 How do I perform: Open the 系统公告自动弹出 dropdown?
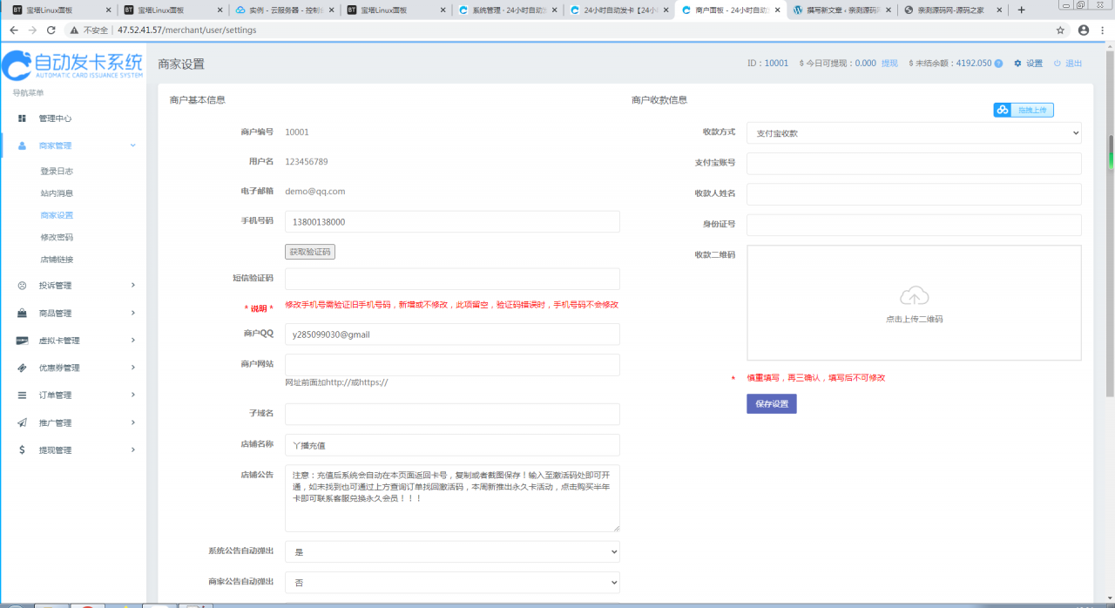(x=452, y=552)
